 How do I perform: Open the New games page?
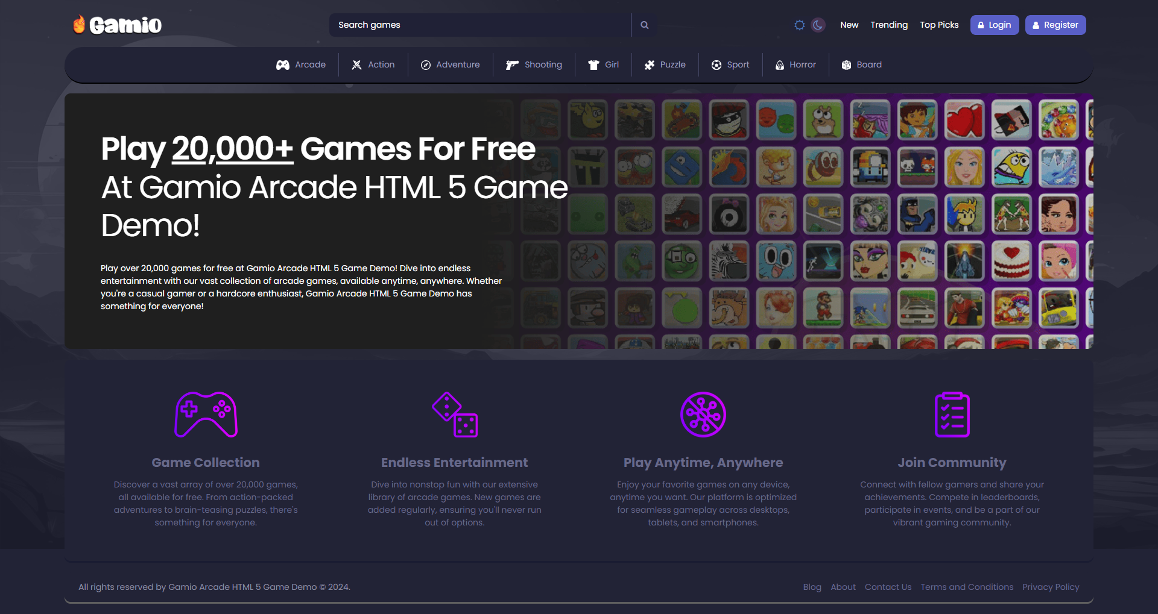pos(849,25)
